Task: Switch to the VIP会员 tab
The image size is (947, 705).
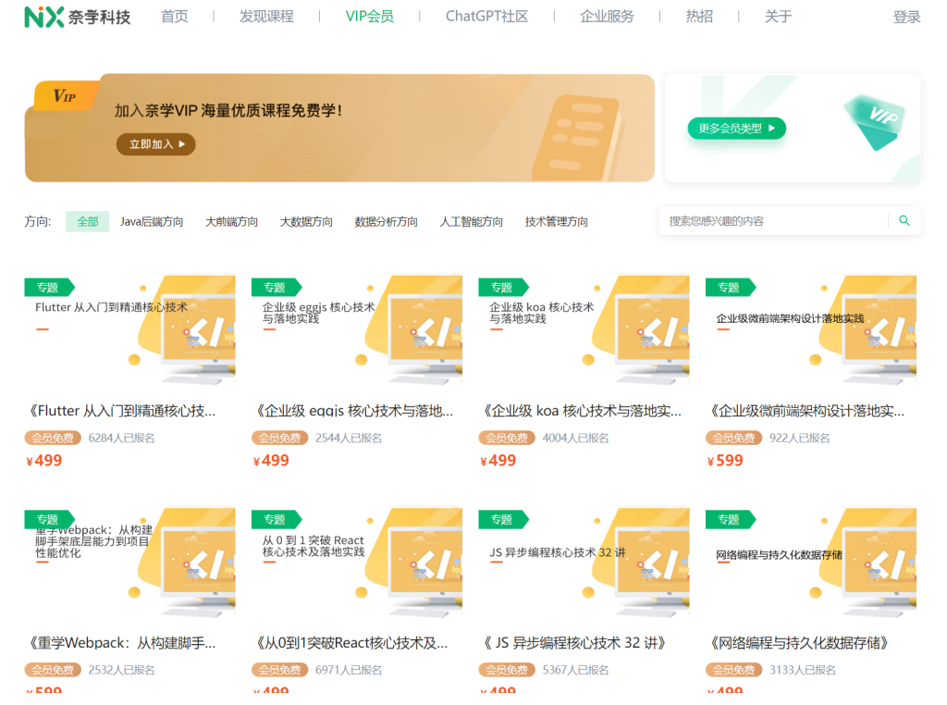Action: pos(368,16)
